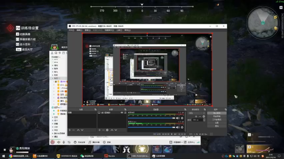Remove the transition with the minus icon
This screenshot has width=284, height=159.
(x=200, y=117)
